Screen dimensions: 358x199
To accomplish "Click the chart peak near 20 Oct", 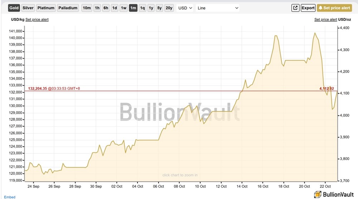I will [315, 33].
